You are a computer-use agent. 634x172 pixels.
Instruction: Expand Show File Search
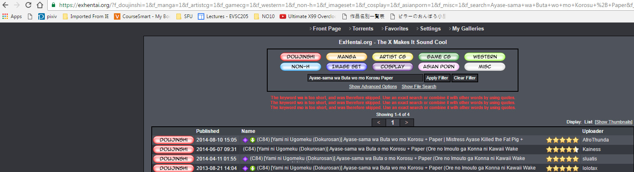[x=419, y=87]
